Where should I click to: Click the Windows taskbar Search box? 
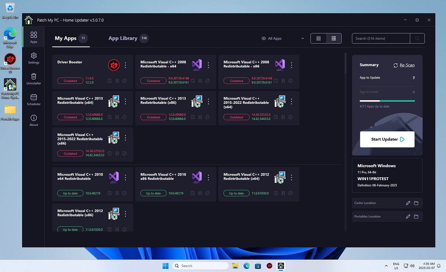point(200,266)
